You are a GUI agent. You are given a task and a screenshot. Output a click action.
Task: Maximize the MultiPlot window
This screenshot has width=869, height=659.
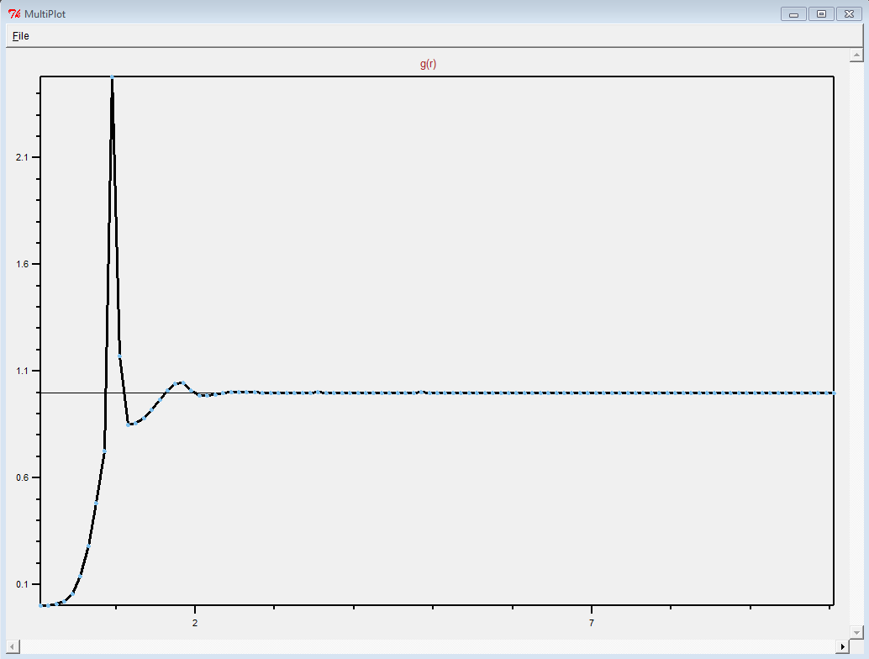(821, 13)
